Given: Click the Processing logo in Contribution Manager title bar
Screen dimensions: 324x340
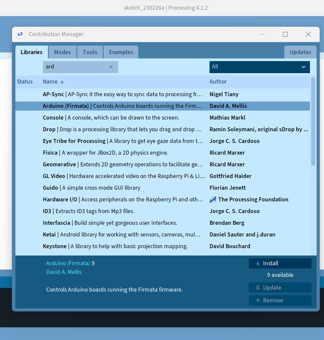Looking at the screenshot, I should [20, 34].
